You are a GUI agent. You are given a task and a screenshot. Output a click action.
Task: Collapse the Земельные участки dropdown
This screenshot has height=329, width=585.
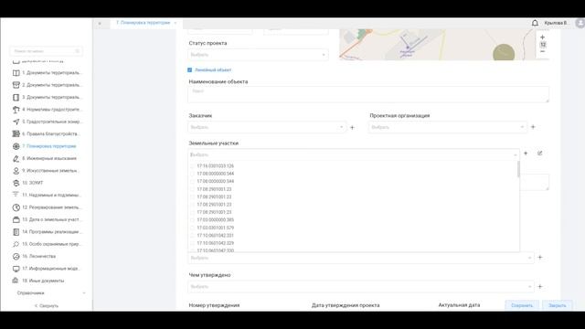(516, 154)
